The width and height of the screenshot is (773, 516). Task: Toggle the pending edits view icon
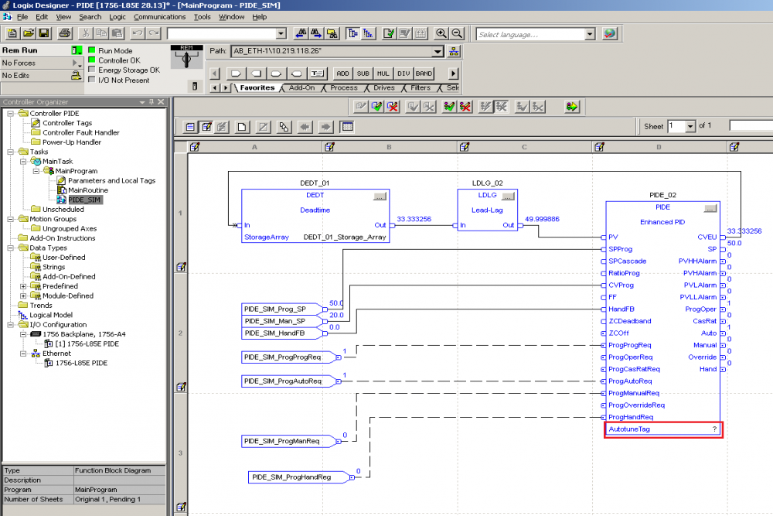206,127
